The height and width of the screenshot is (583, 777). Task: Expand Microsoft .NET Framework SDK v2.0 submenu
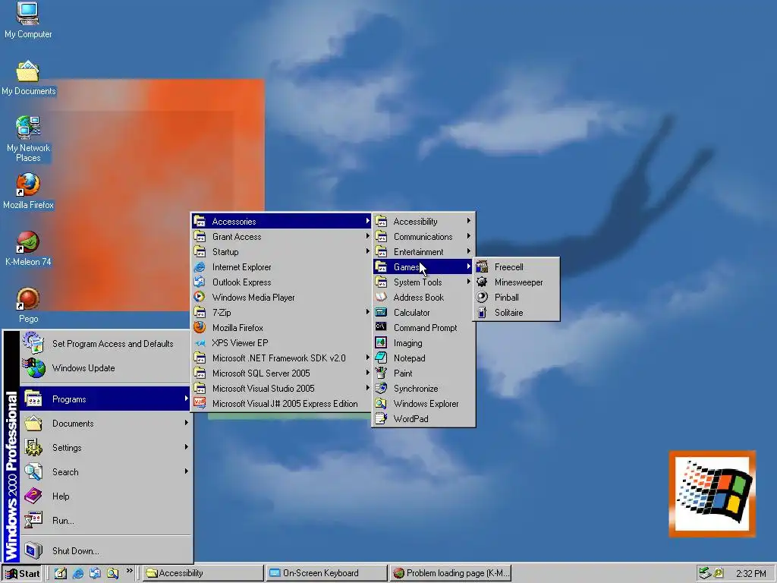282,358
